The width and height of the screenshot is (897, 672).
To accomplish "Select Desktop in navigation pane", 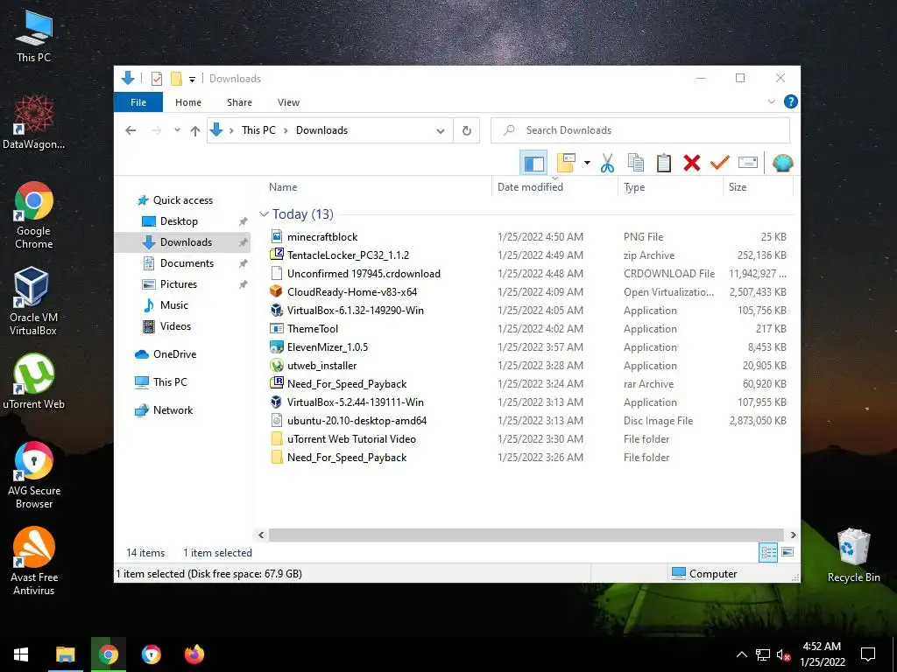I will click(x=179, y=221).
